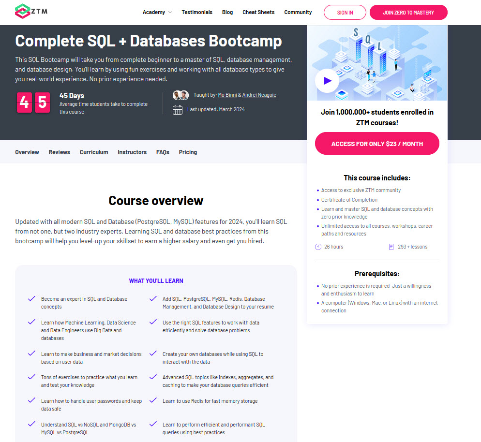Click checkmark beside 'Use the right SQL features'

[153, 322]
